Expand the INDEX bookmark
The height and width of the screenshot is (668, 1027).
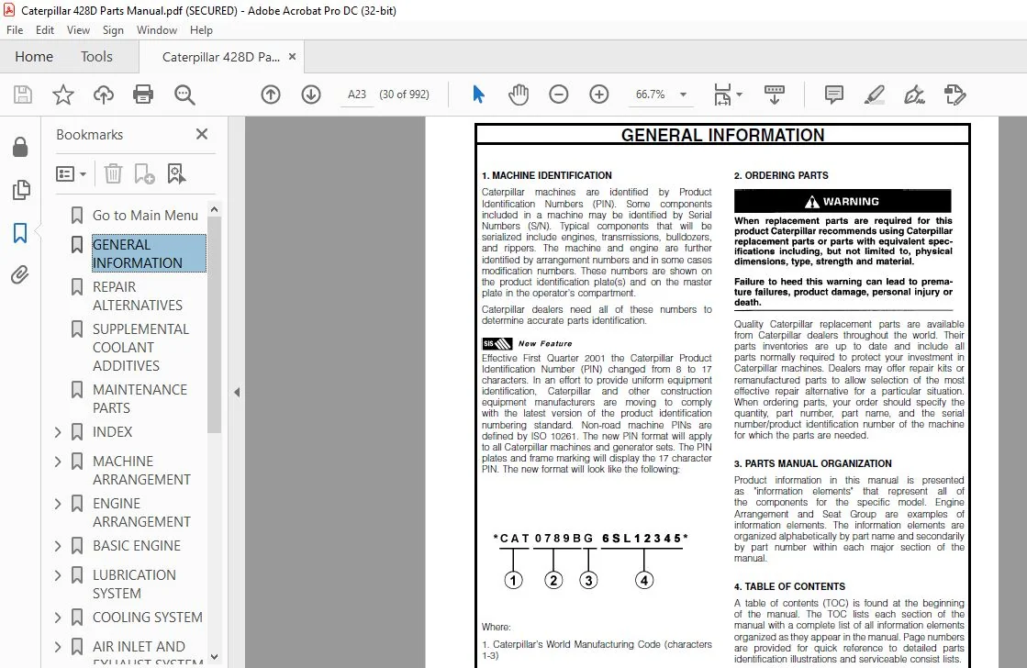[x=58, y=431]
